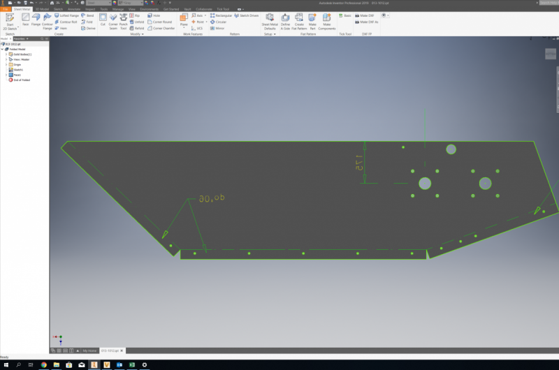The width and height of the screenshot is (559, 370).
Task: Click the Search Help input field
Action: (549, 3)
